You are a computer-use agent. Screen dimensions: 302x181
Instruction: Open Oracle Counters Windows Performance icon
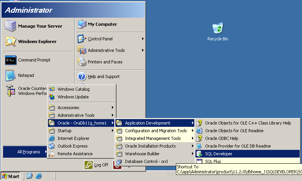11,91
